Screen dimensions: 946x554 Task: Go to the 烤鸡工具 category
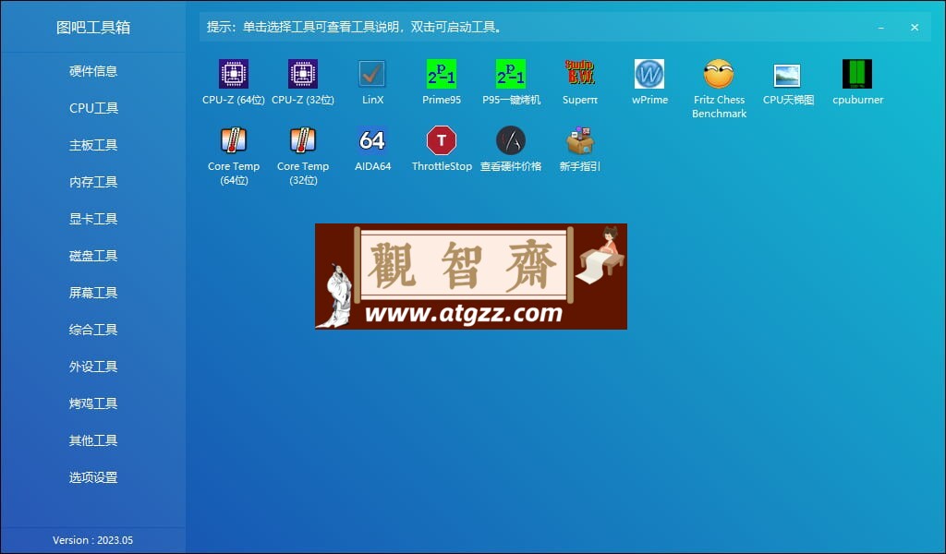[x=93, y=403]
